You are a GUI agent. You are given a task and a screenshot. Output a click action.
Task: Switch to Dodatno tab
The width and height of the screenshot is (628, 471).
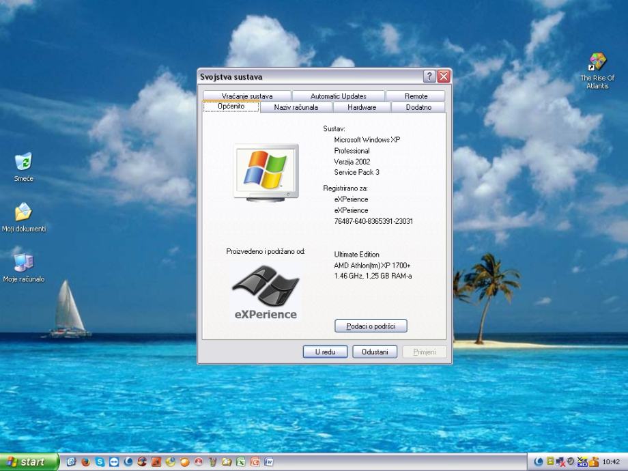(x=418, y=107)
